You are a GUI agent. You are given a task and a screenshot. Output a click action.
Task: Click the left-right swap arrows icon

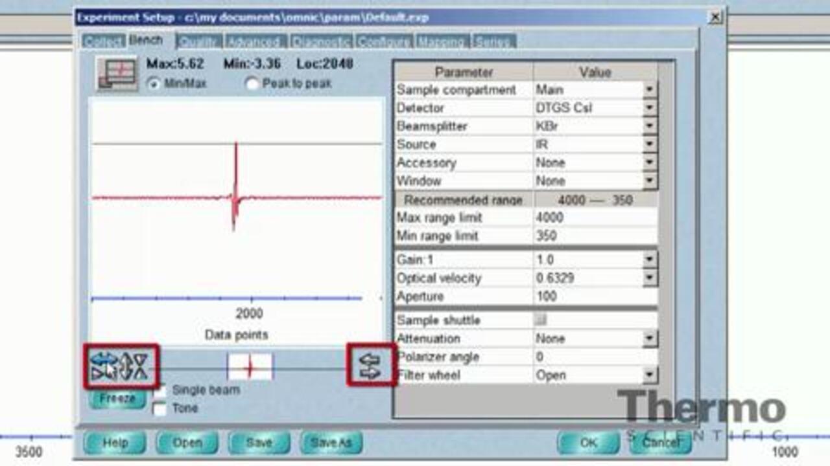point(370,366)
